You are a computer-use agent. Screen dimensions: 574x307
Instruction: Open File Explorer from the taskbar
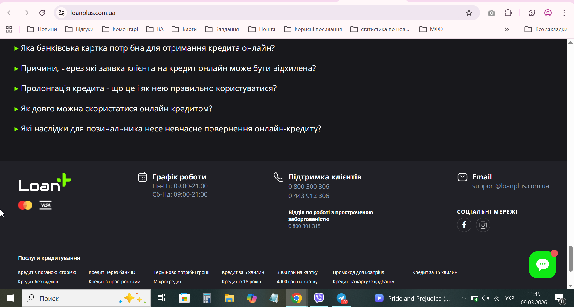[x=229, y=298]
